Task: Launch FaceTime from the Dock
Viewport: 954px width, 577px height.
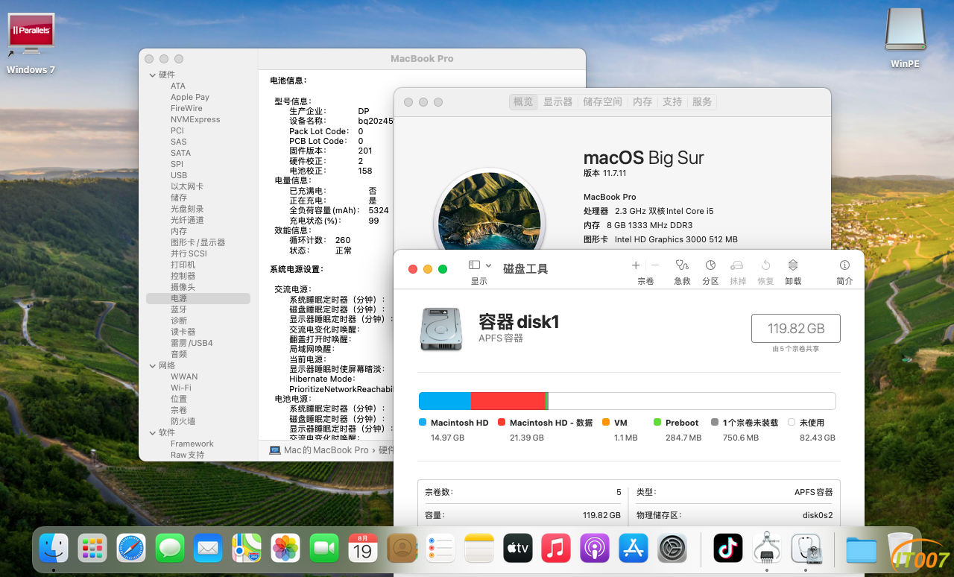Action: (x=324, y=549)
